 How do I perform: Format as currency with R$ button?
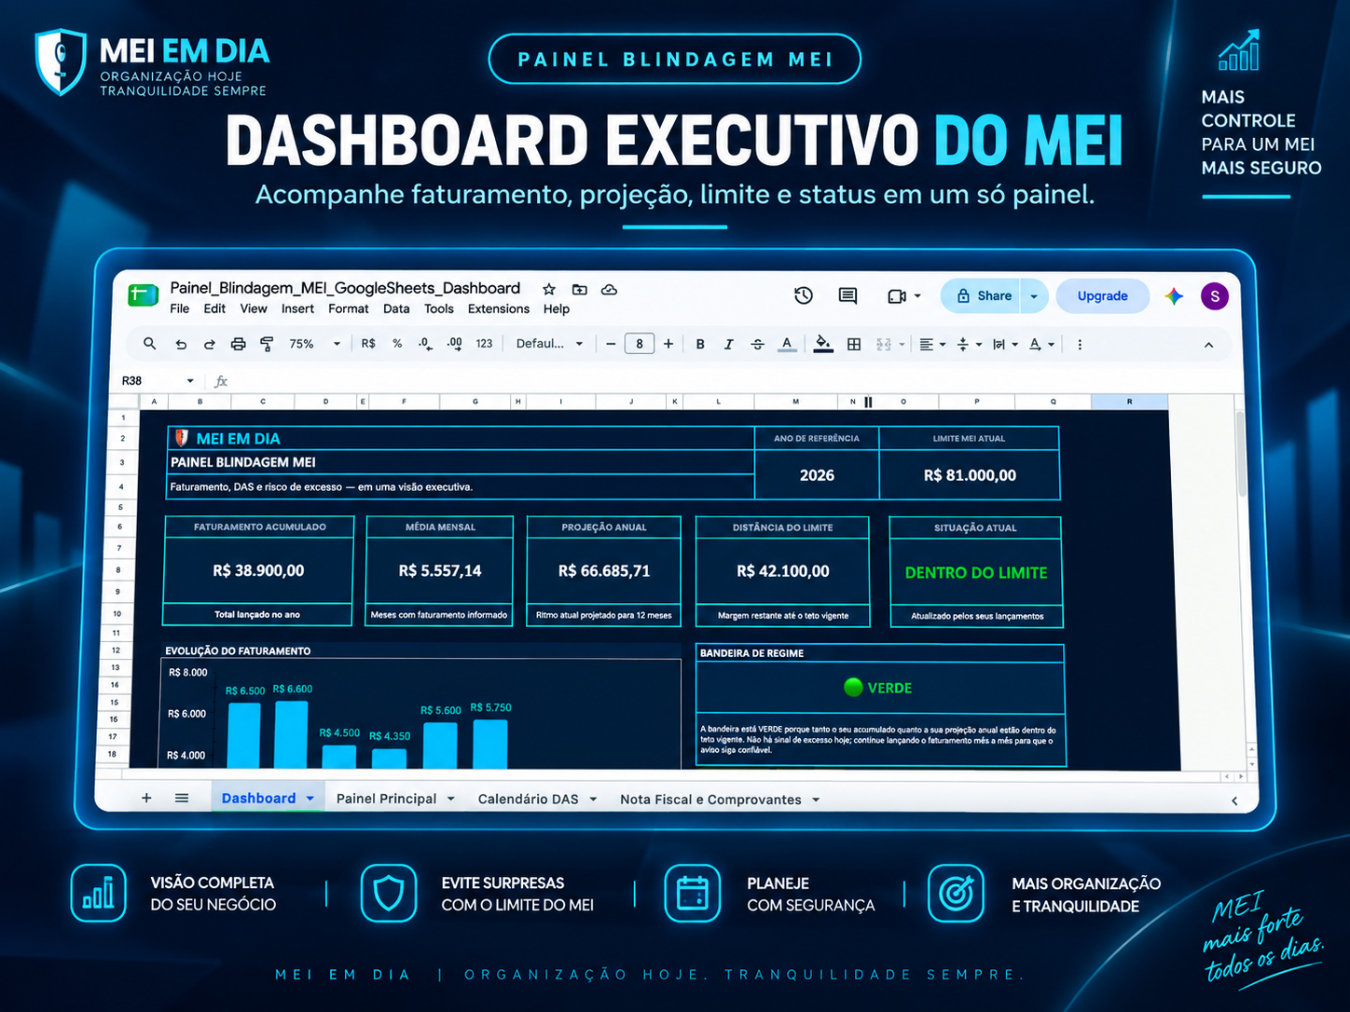pyautogui.click(x=368, y=344)
